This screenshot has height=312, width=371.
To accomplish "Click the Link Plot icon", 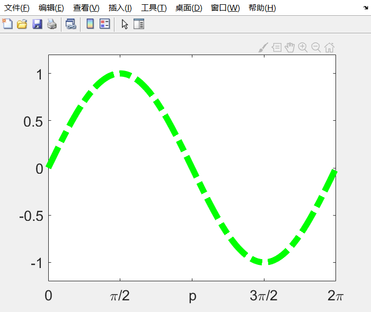I will 70,24.
